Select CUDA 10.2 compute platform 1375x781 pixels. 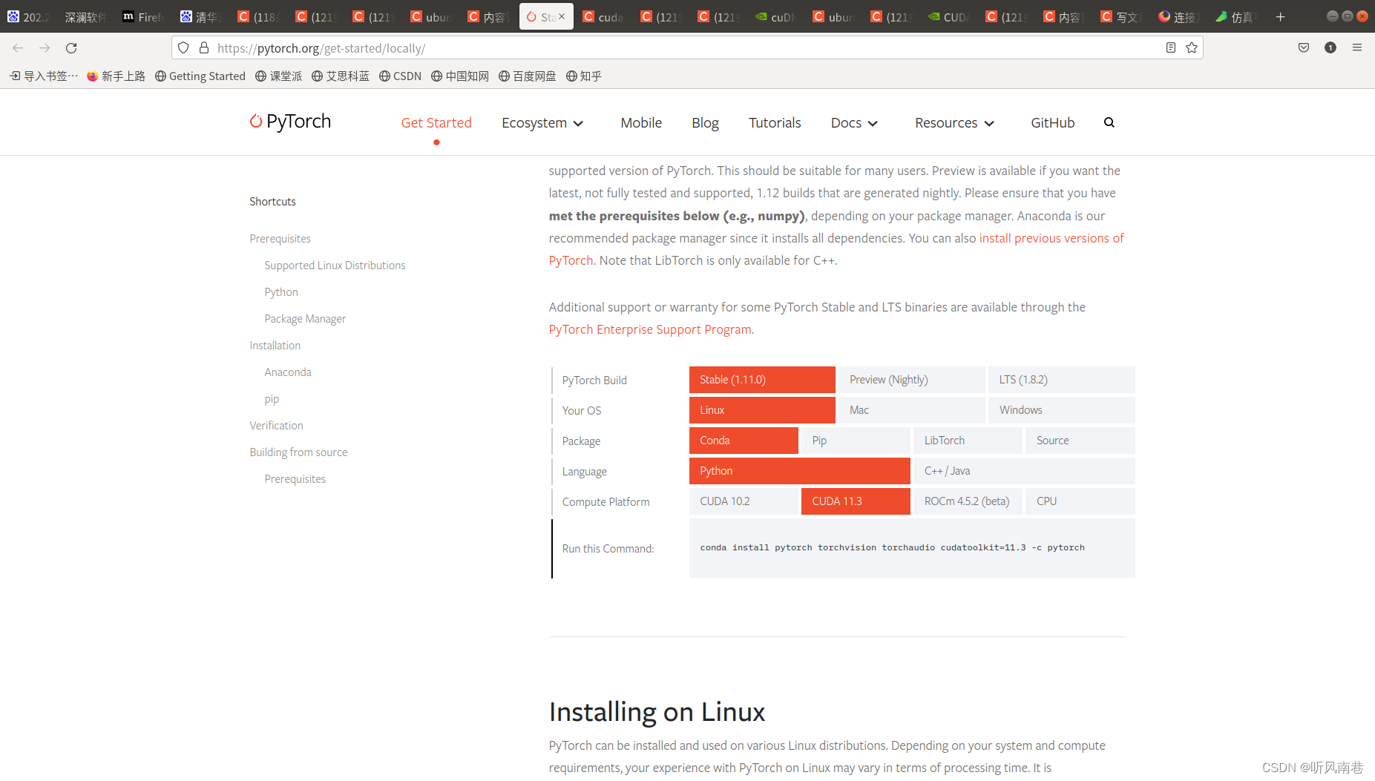tap(744, 501)
